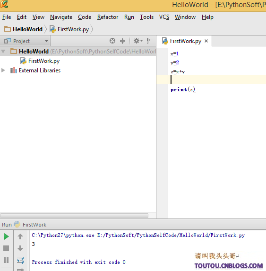Click the 'Process finished with exit code 0' text
Image resolution: width=266 pixels, height=271 pixels.
[79, 262]
